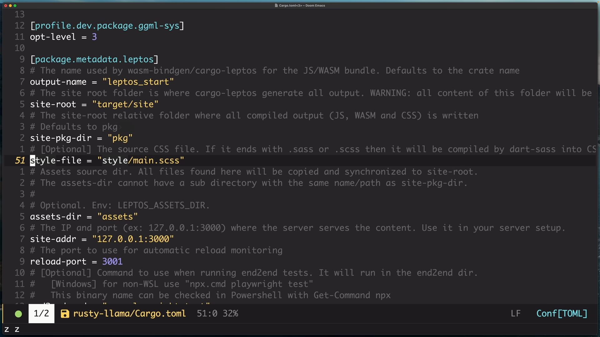600x337 pixels.
Task: Click the green evil-state indicator dot in modeline
Action: tap(18, 314)
